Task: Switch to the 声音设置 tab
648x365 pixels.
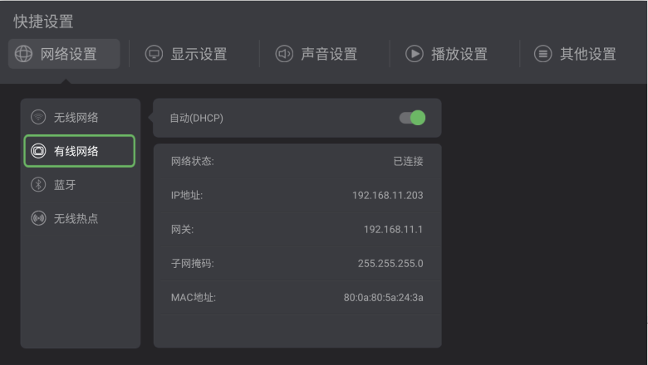Action: coord(328,54)
